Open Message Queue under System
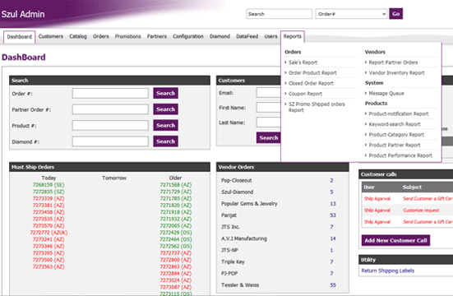 pos(386,94)
